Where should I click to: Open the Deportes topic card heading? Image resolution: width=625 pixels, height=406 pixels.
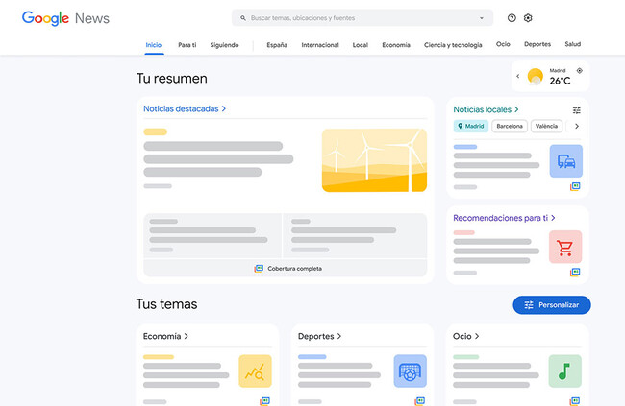(319, 336)
